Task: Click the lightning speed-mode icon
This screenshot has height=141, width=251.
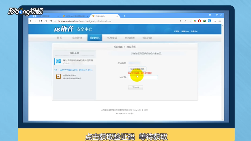Action: pyautogui.click(x=180, y=21)
